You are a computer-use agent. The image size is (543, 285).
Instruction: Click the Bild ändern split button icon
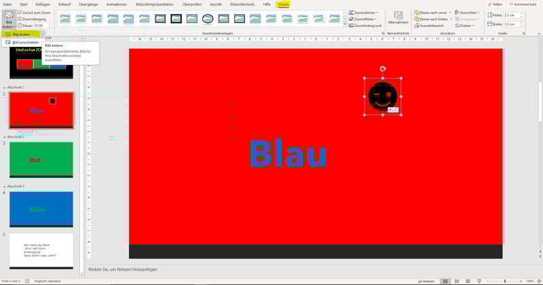tap(9, 15)
